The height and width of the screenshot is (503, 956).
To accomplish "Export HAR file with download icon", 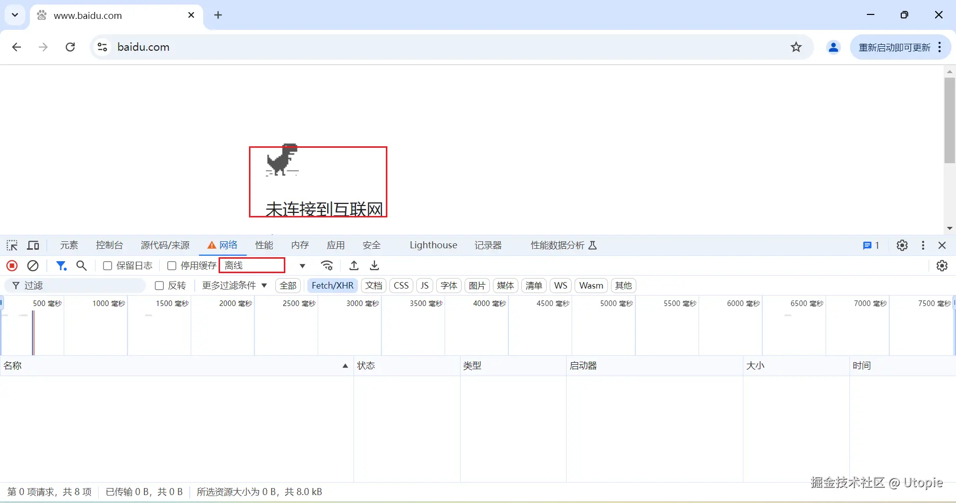I will point(375,266).
